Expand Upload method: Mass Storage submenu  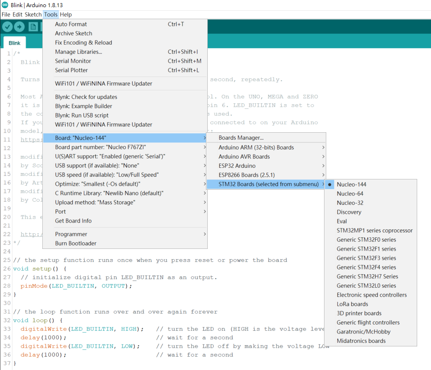click(125, 203)
